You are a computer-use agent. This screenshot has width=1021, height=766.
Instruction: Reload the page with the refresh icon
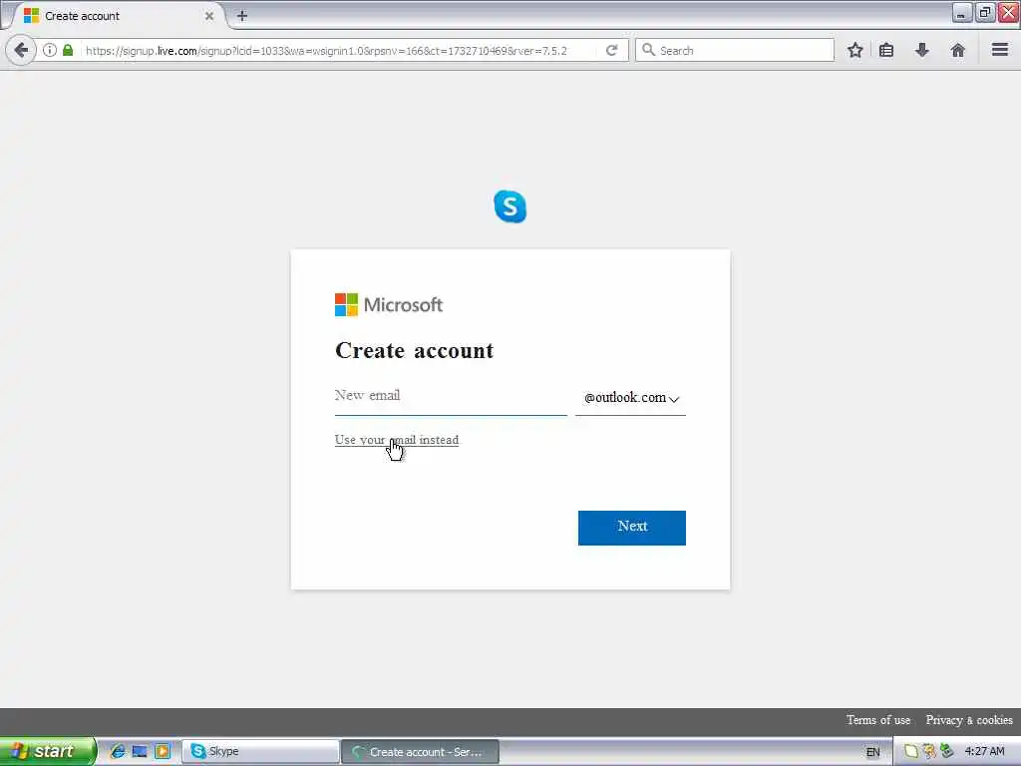(x=611, y=50)
